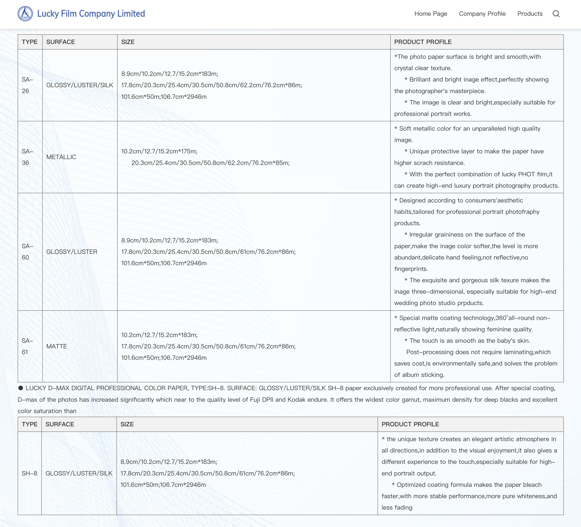
Task: Click 'The exquisite and gorgeous silk' text
Action: coord(475,292)
